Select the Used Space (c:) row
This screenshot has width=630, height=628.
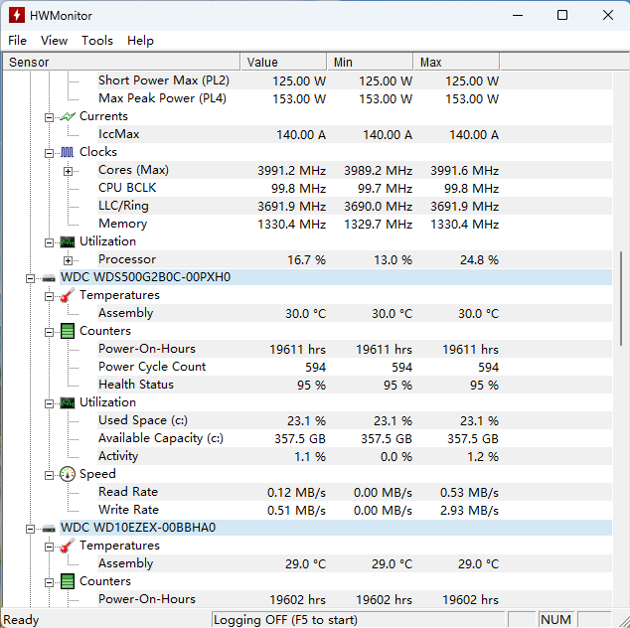355,420
